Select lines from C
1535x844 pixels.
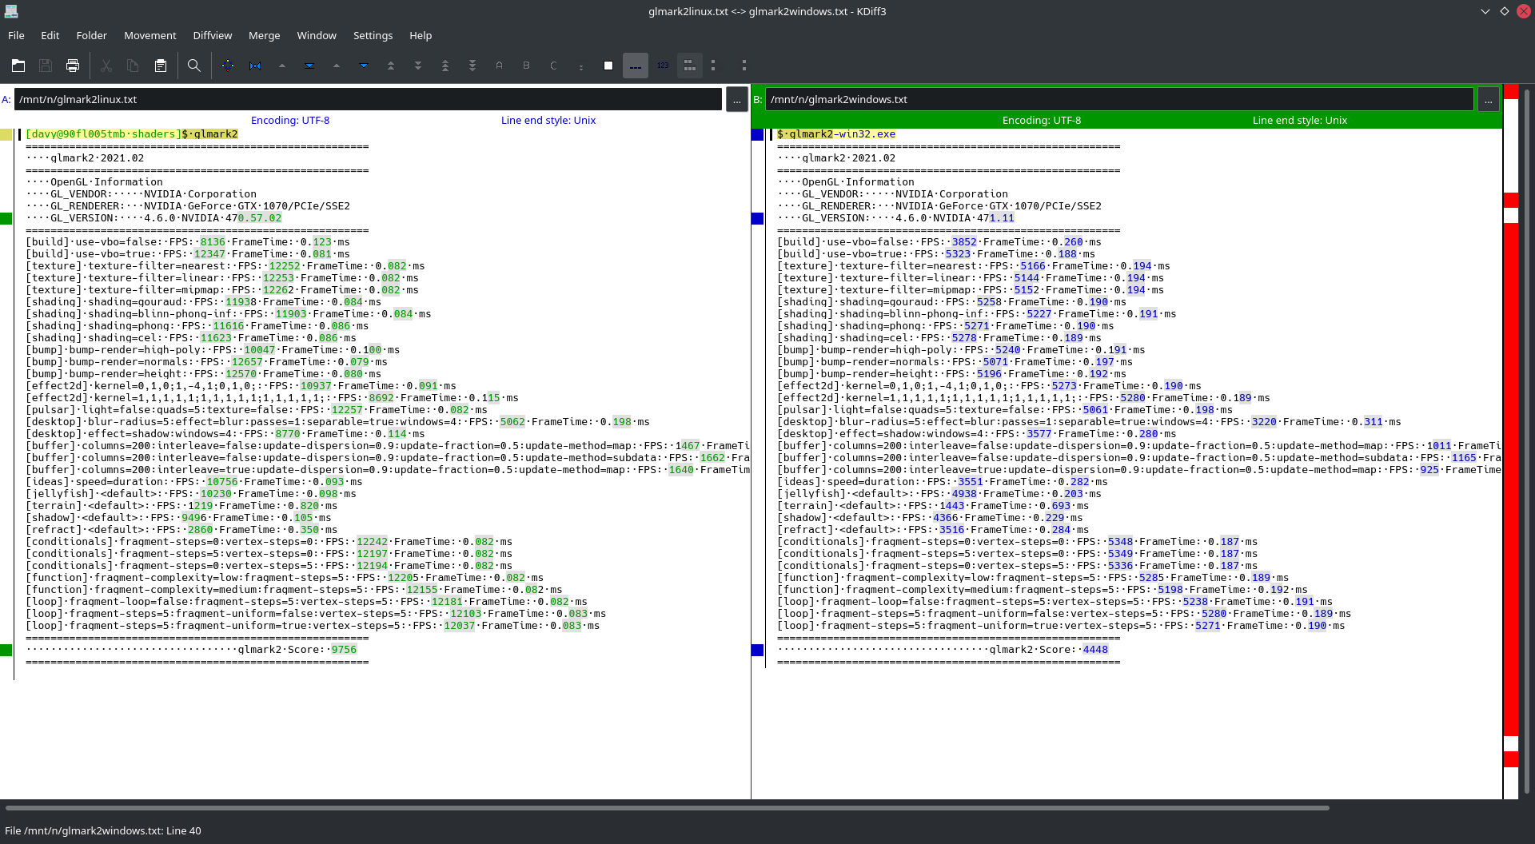click(x=555, y=66)
